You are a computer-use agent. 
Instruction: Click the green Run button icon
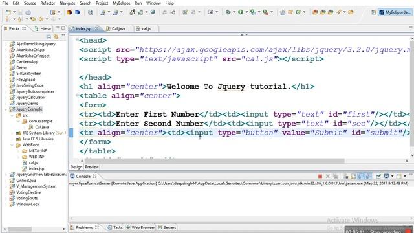click(x=241, y=12)
